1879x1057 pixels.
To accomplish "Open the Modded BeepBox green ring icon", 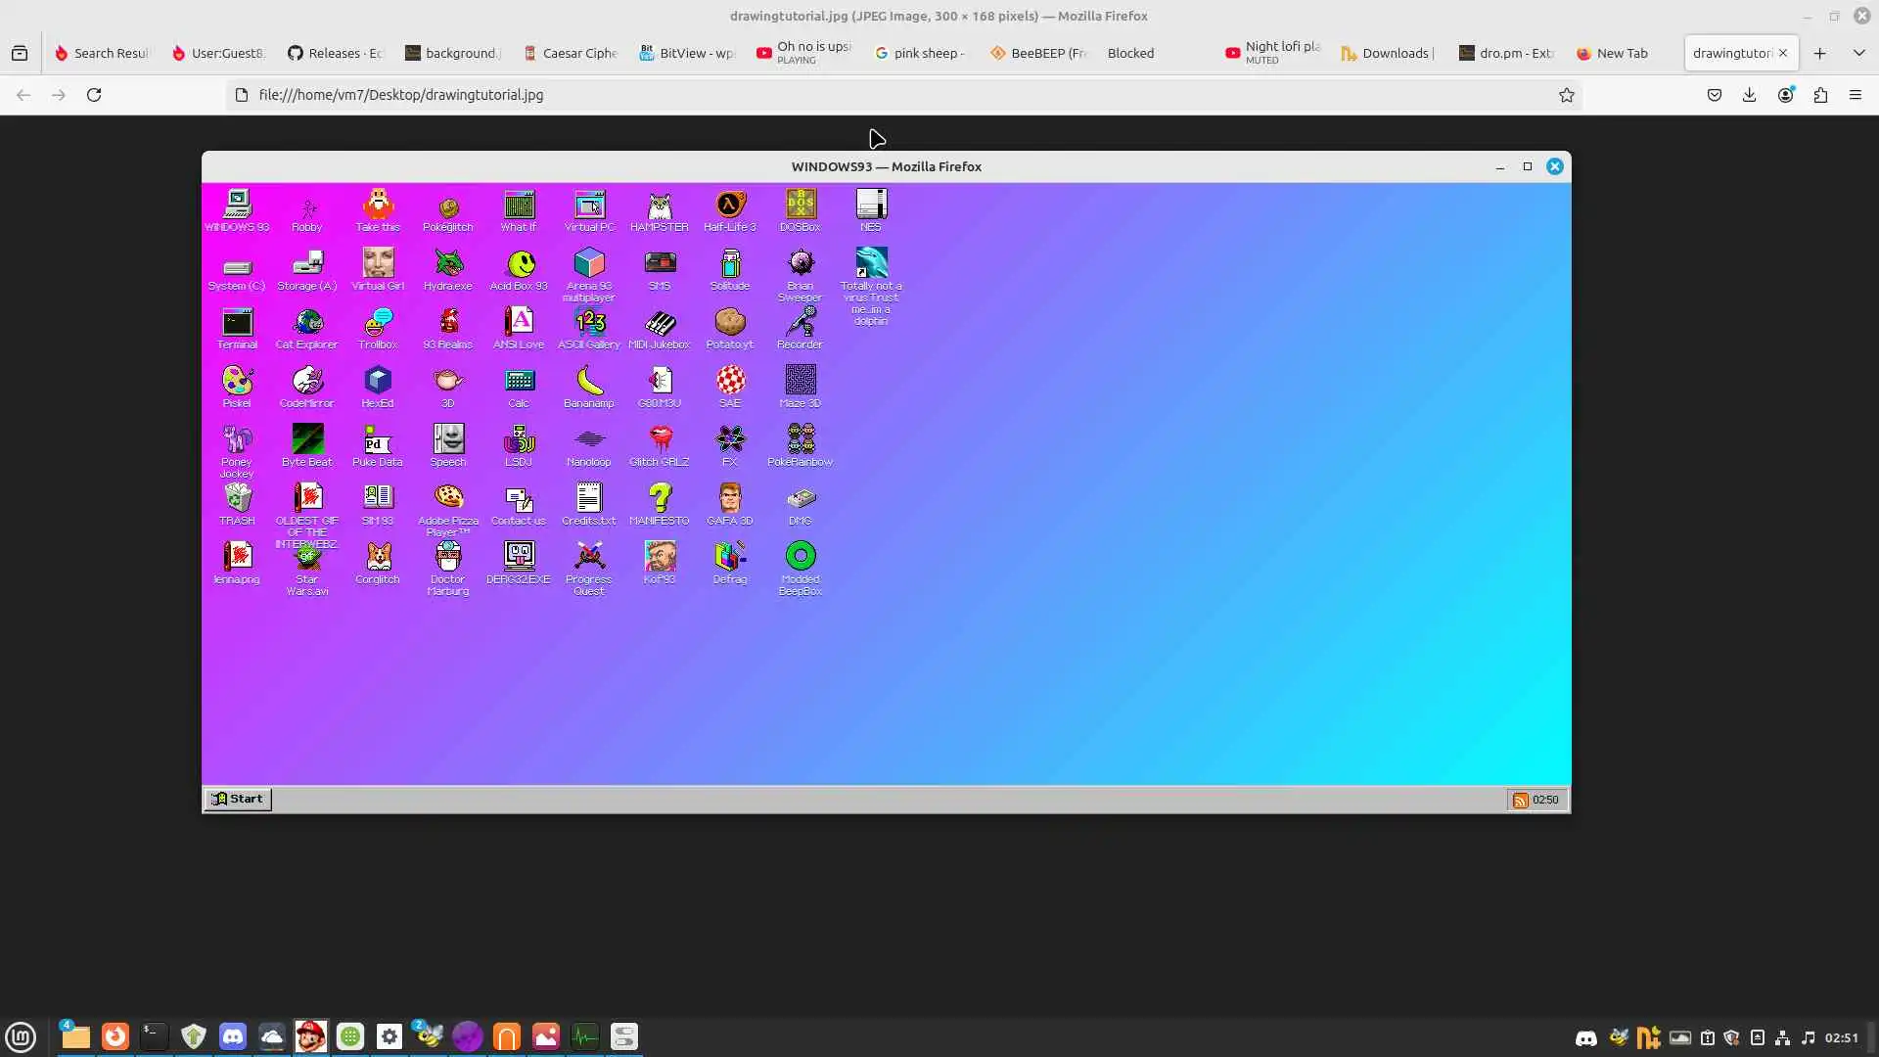I will pyautogui.click(x=800, y=557).
